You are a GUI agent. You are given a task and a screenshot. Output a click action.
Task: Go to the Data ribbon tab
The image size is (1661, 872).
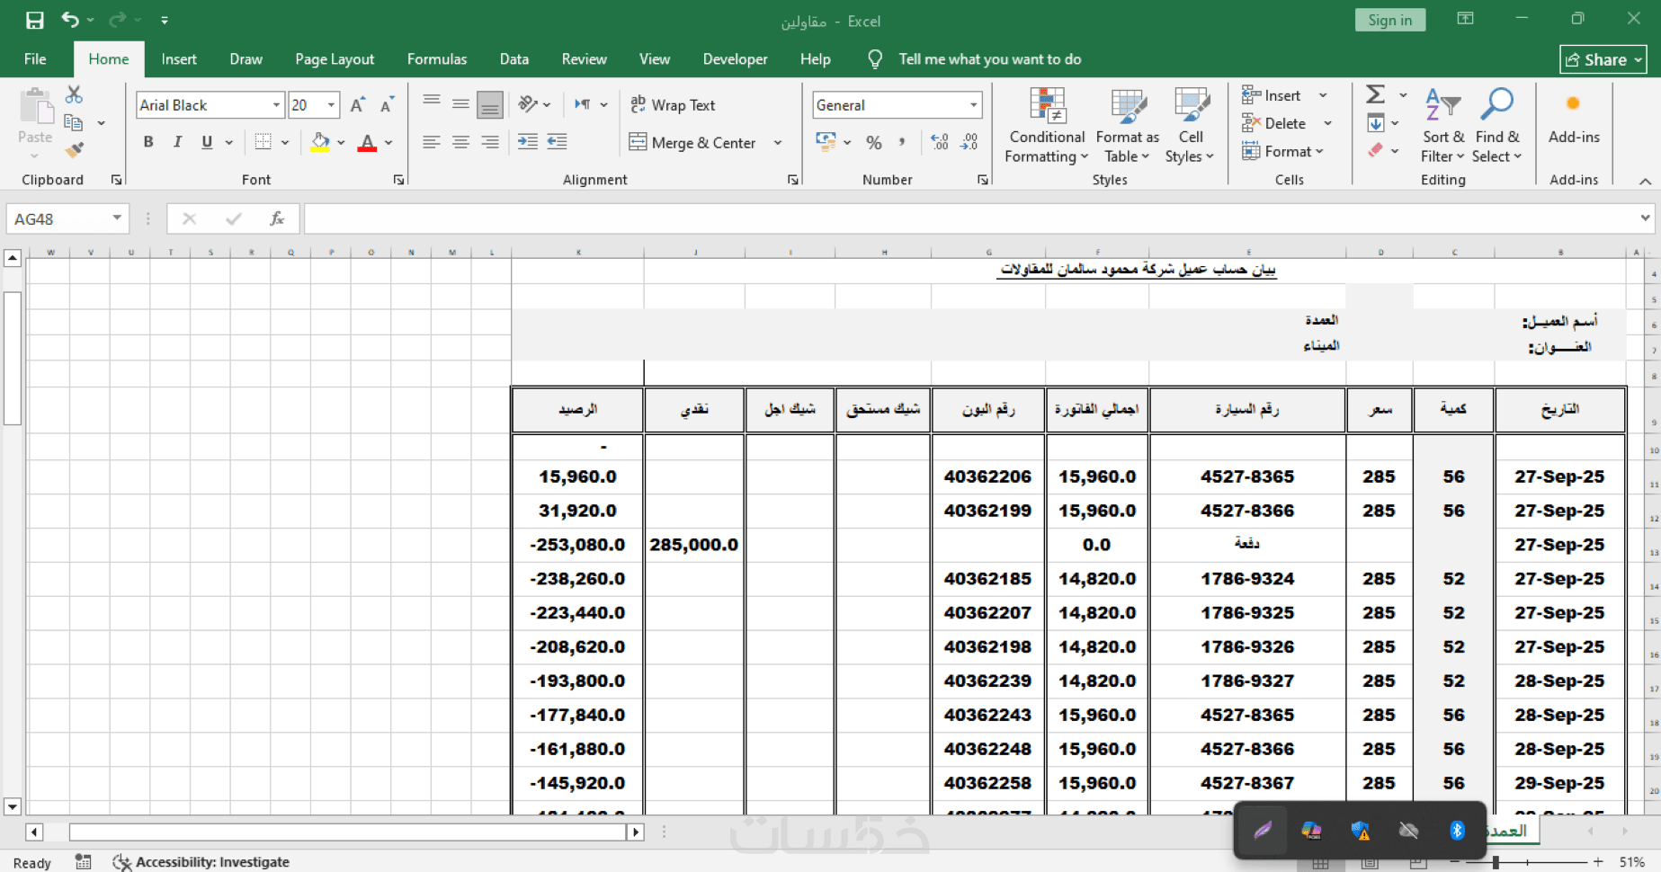(x=514, y=58)
